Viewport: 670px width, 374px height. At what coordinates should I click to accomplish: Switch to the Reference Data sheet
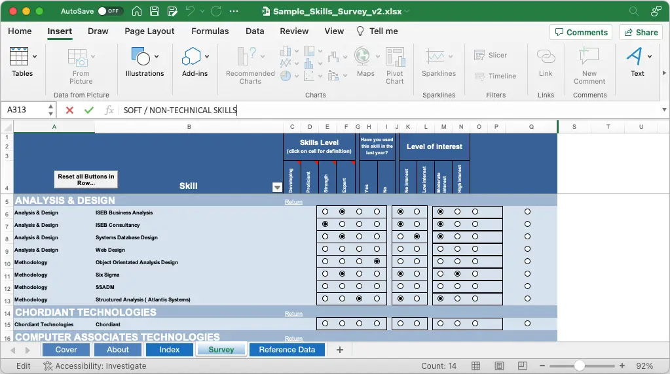tap(287, 350)
